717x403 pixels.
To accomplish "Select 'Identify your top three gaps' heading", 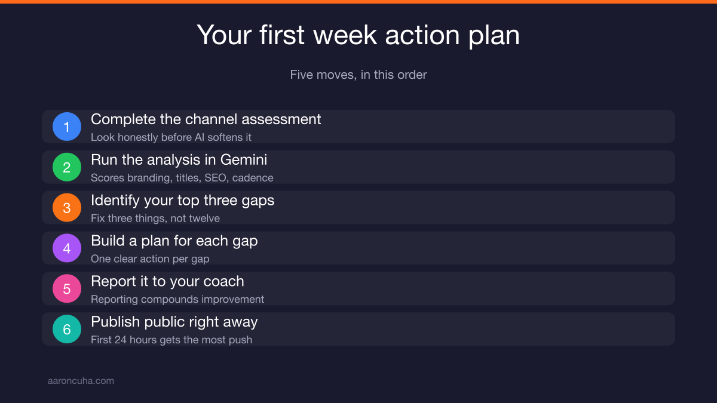I will click(183, 201).
